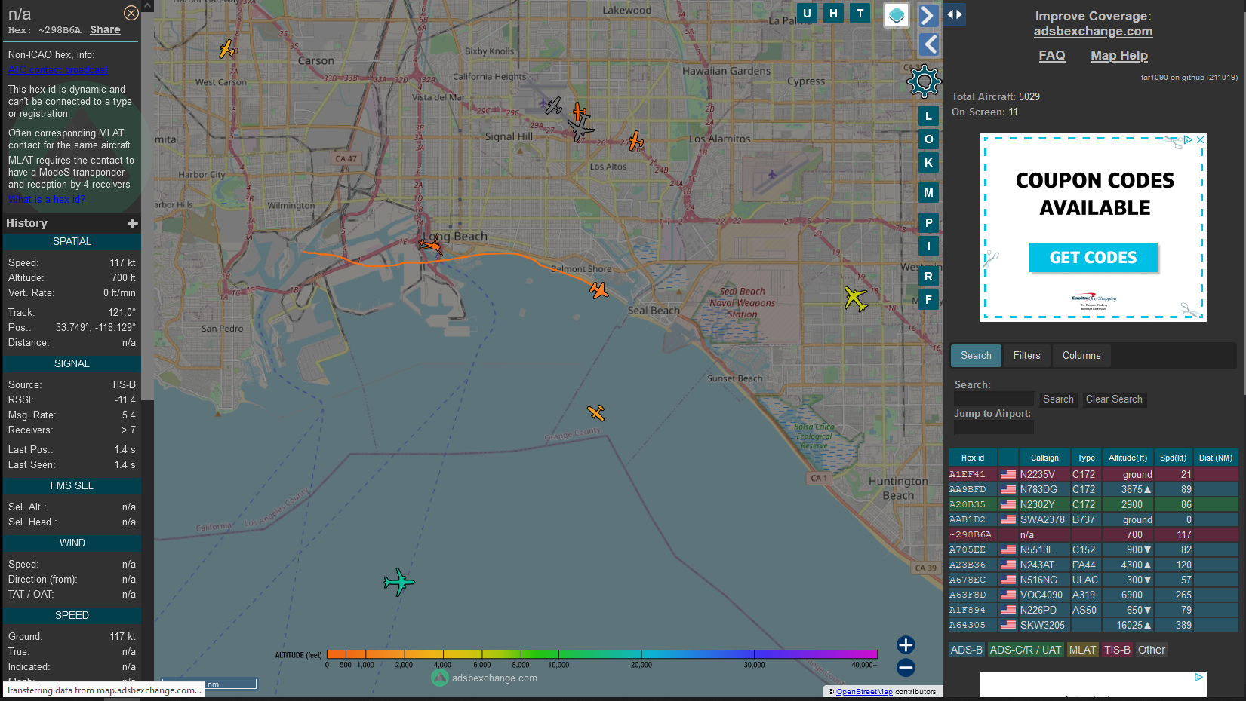Select the VOC4090 aircraft row
1246x701 pixels.
pyautogui.click(x=1093, y=595)
